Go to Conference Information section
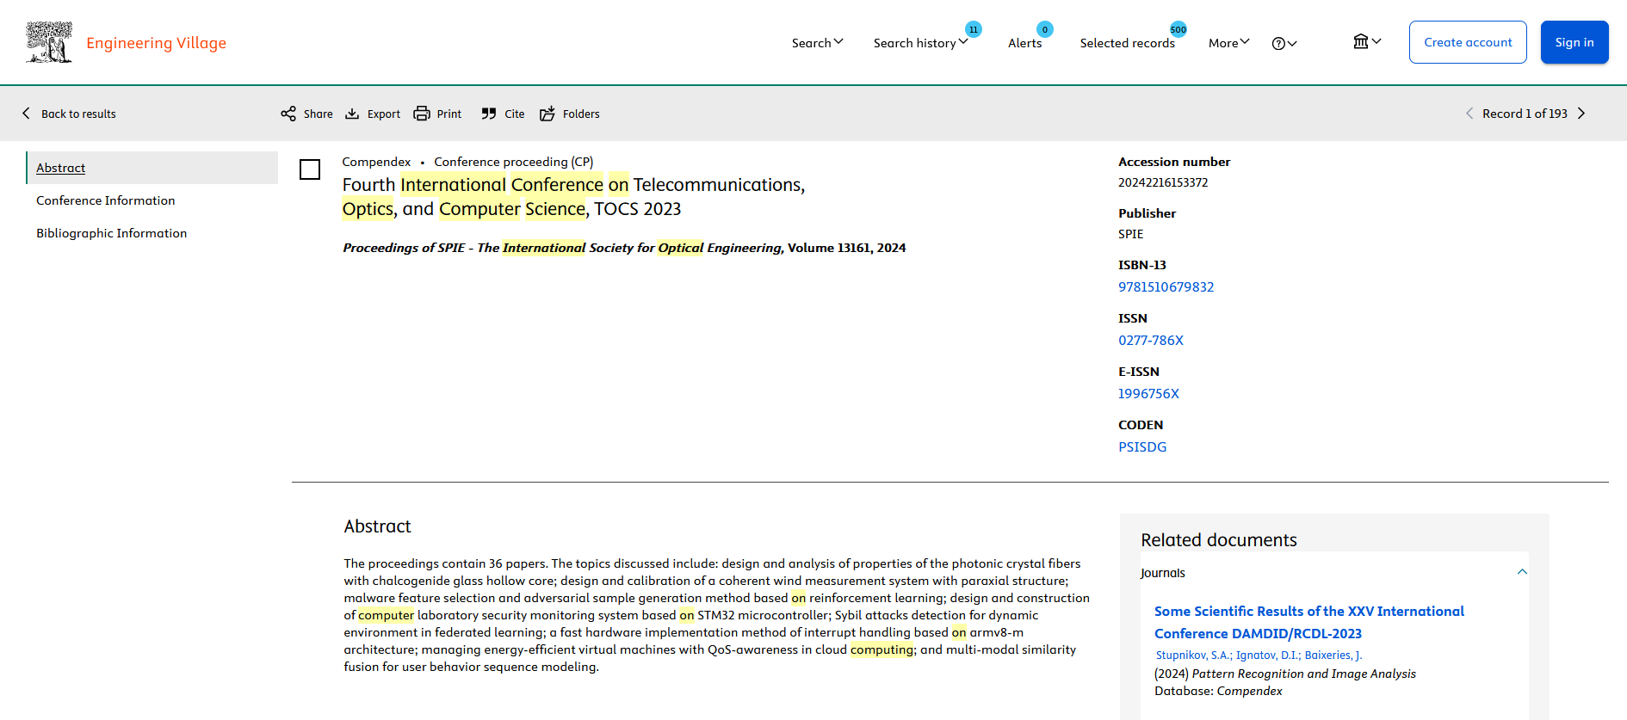Viewport: 1627px width, 720px height. 105,200
